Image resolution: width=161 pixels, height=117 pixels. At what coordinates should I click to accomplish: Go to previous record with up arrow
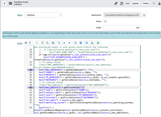154,4
